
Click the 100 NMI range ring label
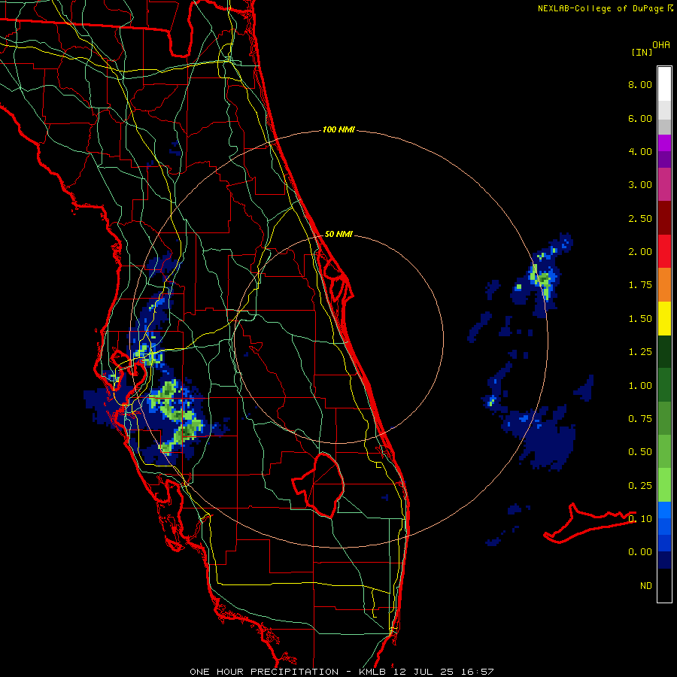coord(338,129)
